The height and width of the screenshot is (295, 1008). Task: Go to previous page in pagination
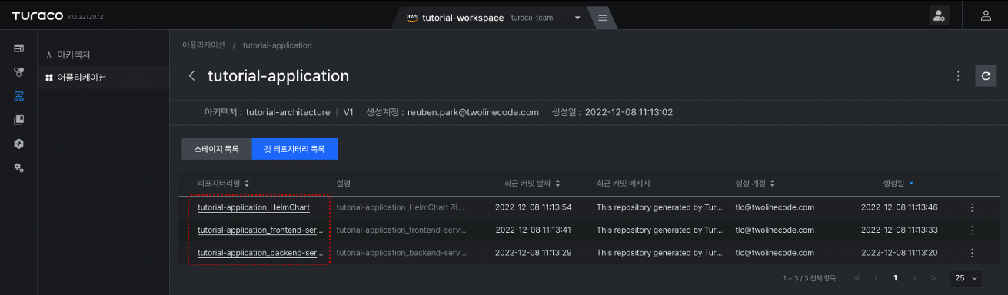[x=876, y=278]
